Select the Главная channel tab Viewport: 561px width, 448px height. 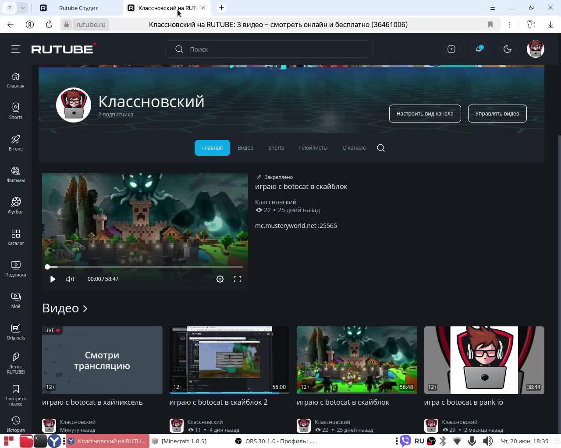click(212, 148)
